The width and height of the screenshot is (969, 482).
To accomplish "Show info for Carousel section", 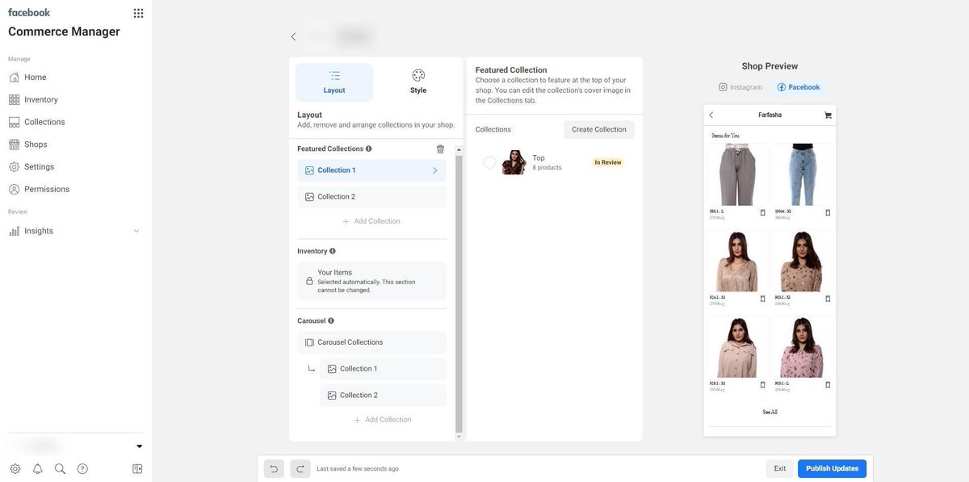I will pos(331,321).
